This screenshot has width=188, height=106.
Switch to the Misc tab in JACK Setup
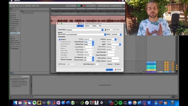[100, 26]
